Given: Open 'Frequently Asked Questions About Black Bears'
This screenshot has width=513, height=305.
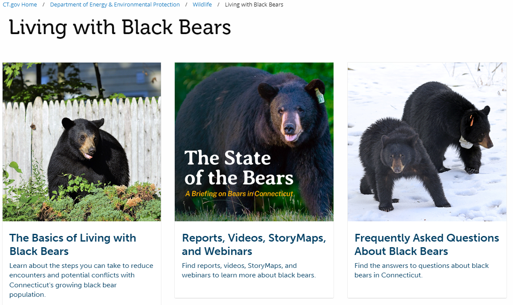Looking at the screenshot, I should coord(426,244).
